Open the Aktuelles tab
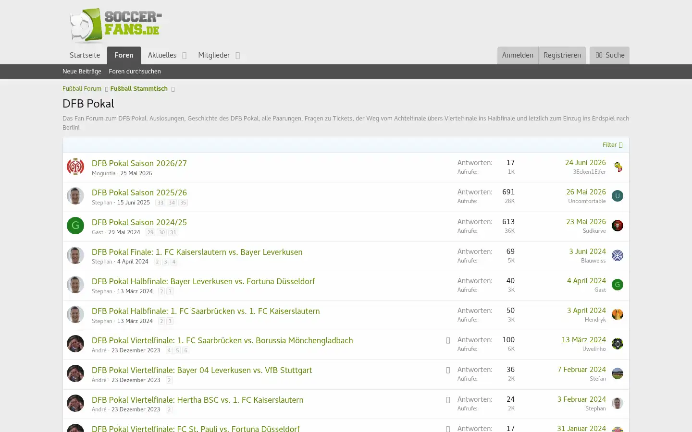The image size is (692, 432). [162, 55]
